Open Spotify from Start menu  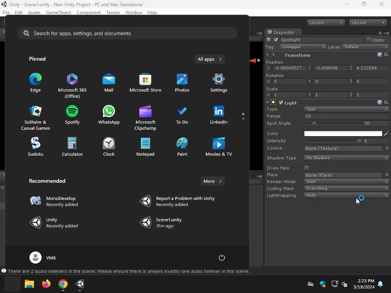point(72,114)
